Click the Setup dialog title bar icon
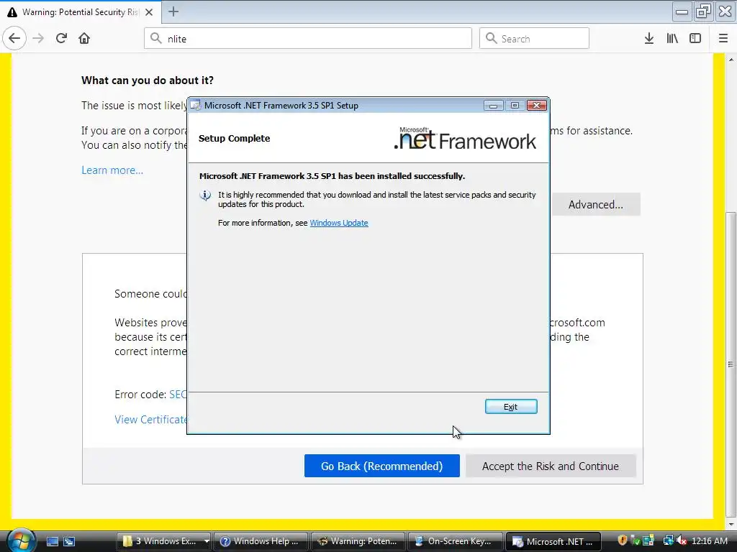This screenshot has height=552, width=737. 195,105
